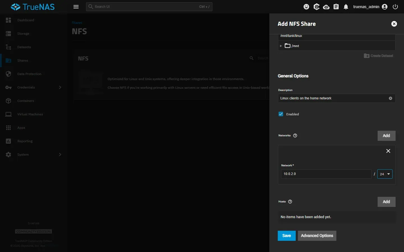
Task: Expand the Credentials submenu arrow
Action: point(60,87)
